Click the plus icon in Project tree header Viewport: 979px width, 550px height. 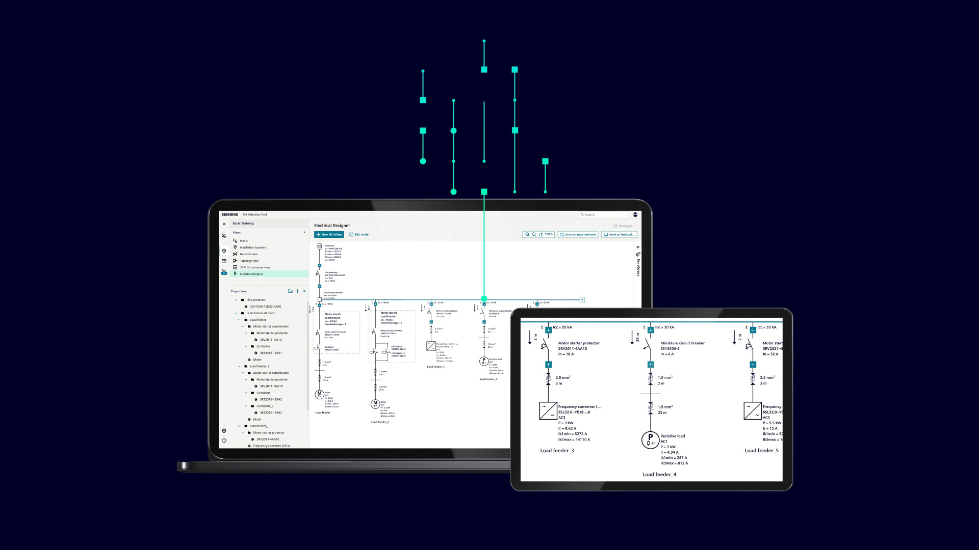click(x=297, y=291)
